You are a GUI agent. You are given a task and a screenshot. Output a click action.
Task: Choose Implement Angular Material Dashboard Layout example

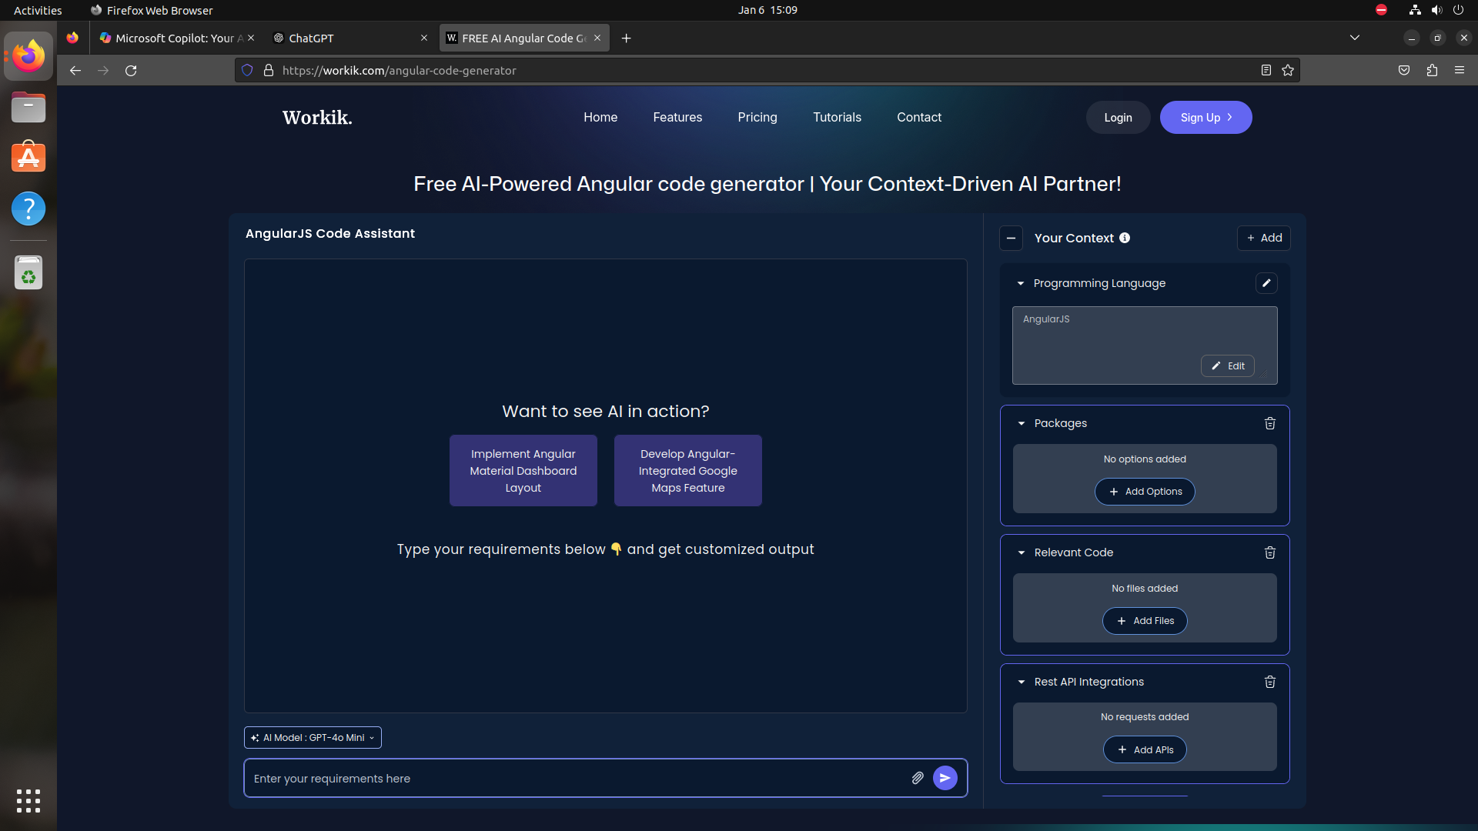(x=523, y=471)
